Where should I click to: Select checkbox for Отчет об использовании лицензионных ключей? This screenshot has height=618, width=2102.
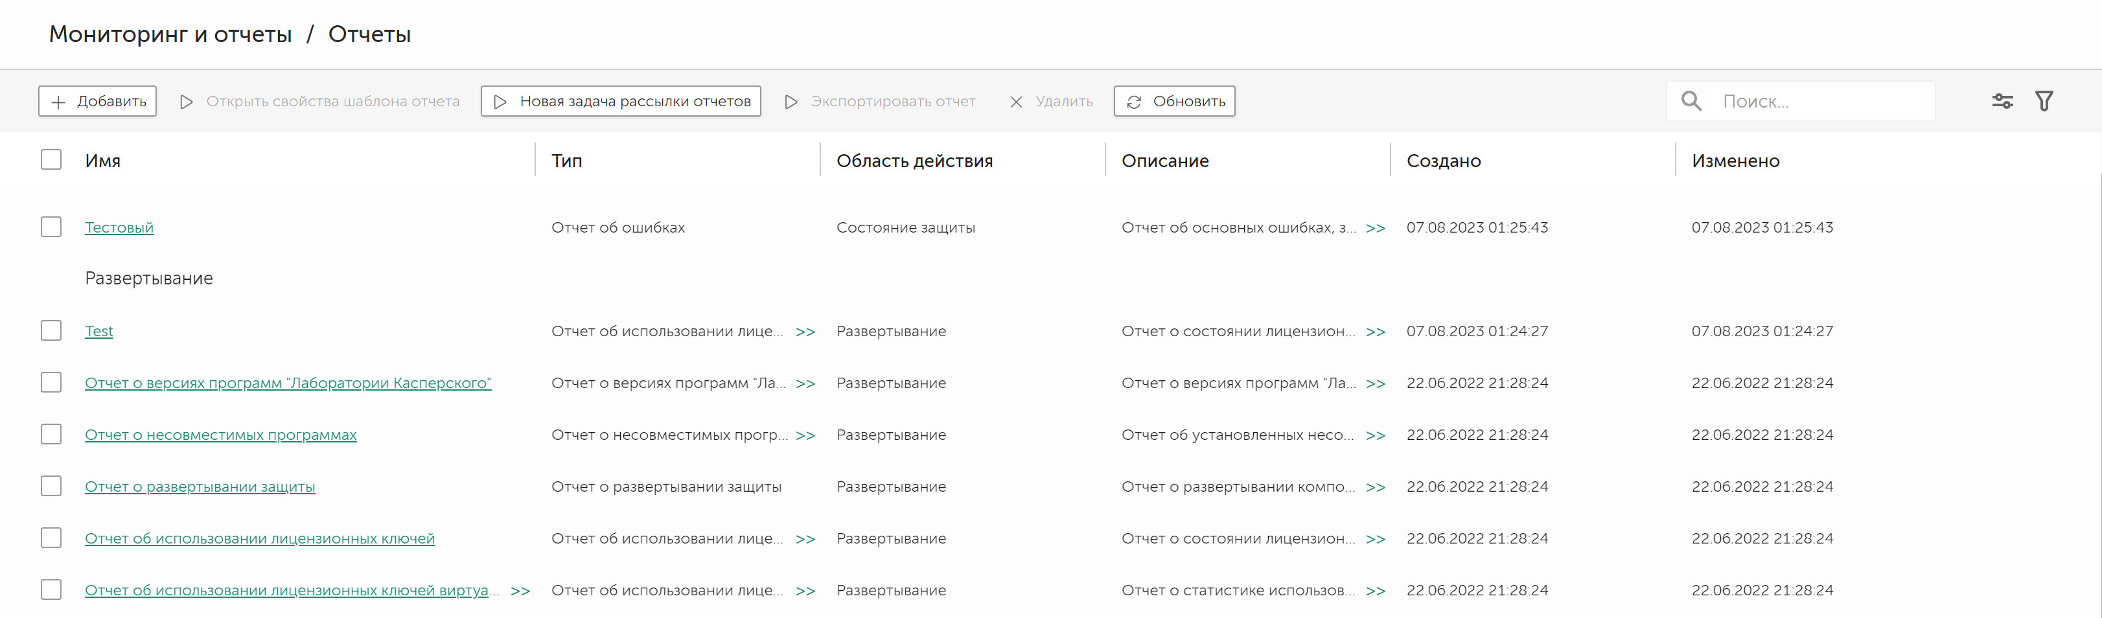(51, 538)
